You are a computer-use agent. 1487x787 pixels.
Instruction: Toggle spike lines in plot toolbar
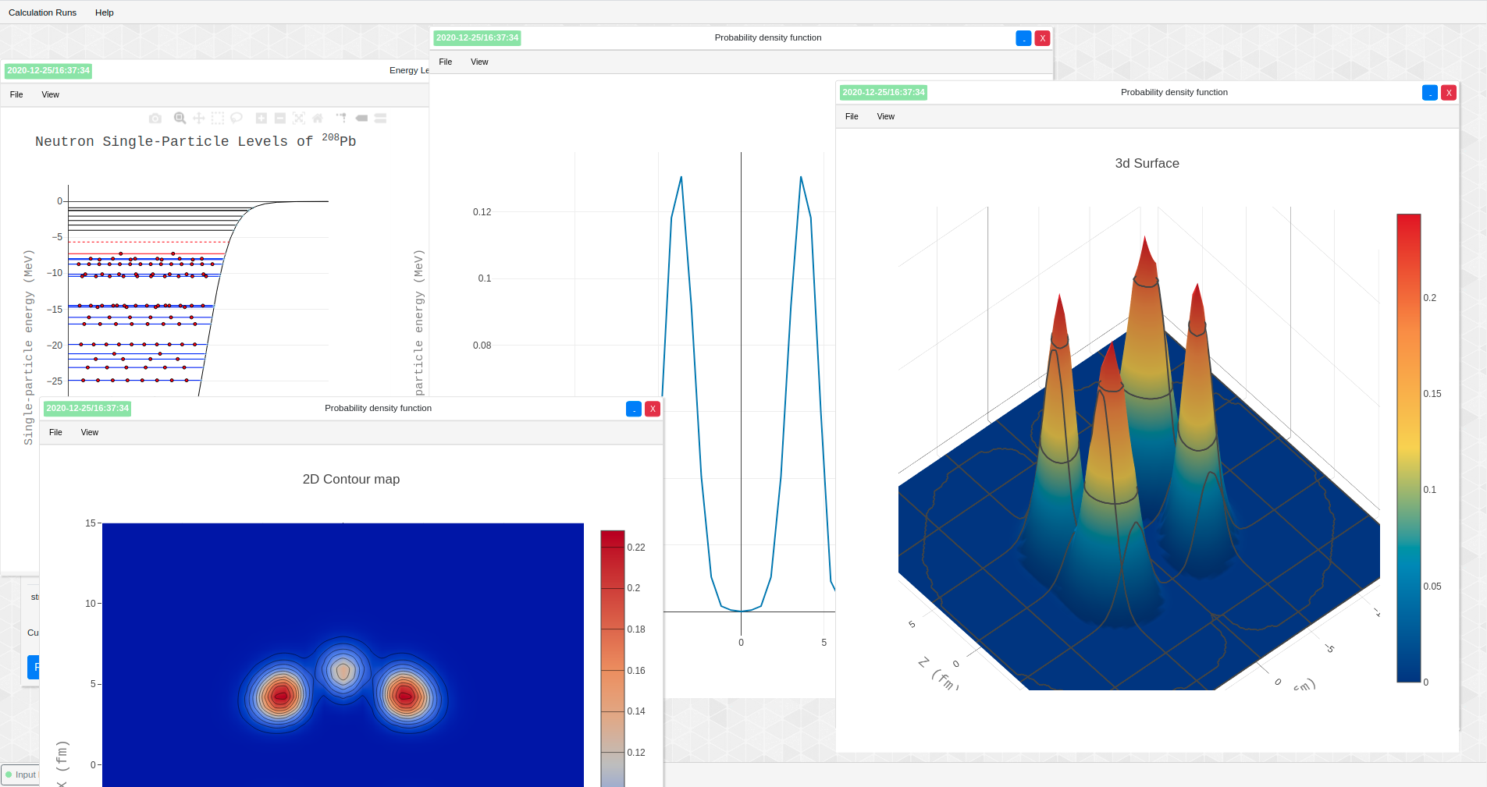(x=341, y=119)
